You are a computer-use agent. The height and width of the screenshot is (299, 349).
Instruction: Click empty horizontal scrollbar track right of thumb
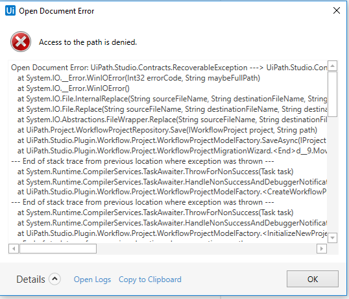click(x=206, y=248)
